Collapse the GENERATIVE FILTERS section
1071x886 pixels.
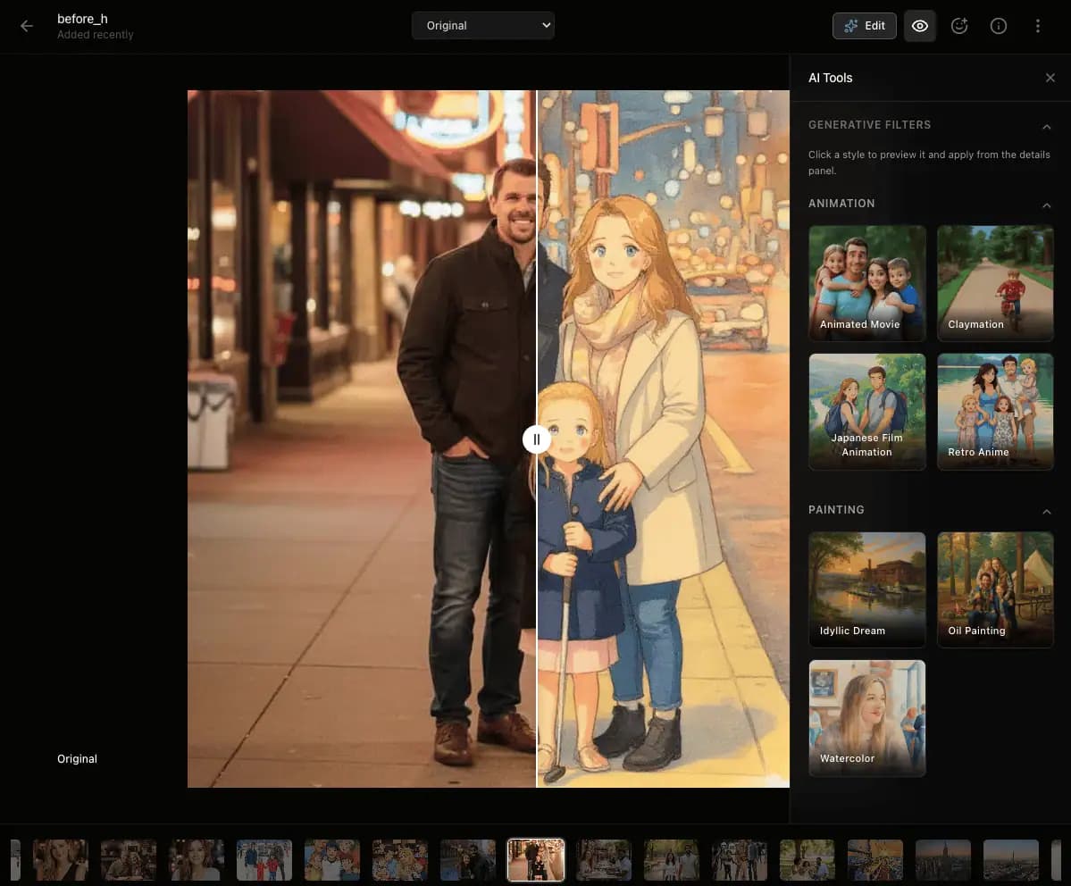coord(1046,126)
